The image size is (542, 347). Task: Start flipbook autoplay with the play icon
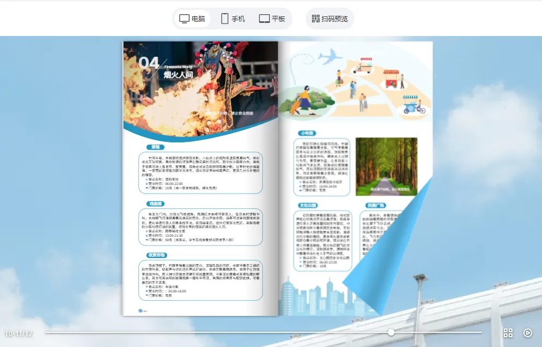[x=526, y=332]
